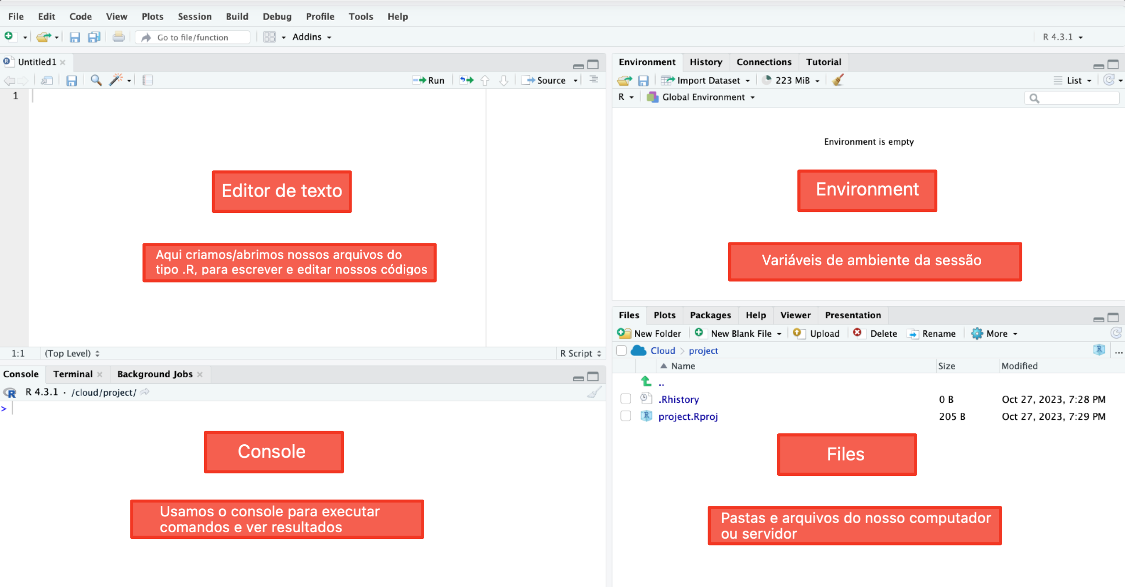The image size is (1125, 587).
Task: Expand the Addins dropdown menu
Action: pos(311,37)
